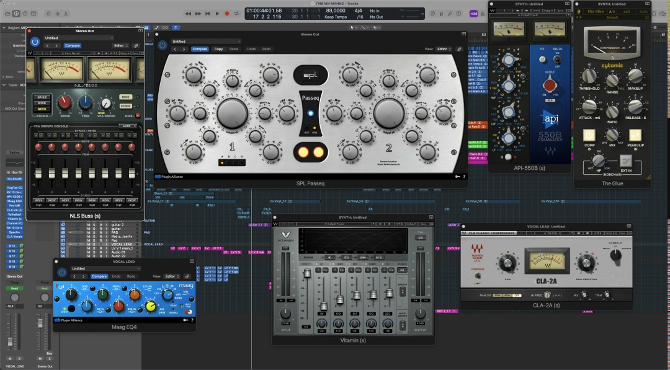
Task: Click the Threshold knob on The Glue
Action: coord(589,76)
